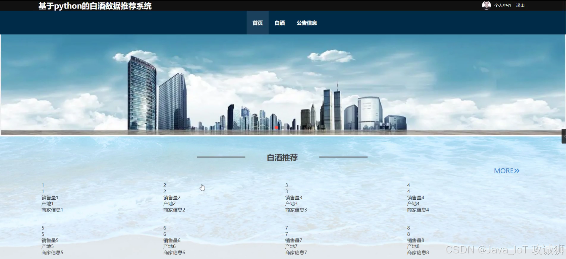Open item with 销售量1
Screen dimensions: 566x259
tap(50, 198)
